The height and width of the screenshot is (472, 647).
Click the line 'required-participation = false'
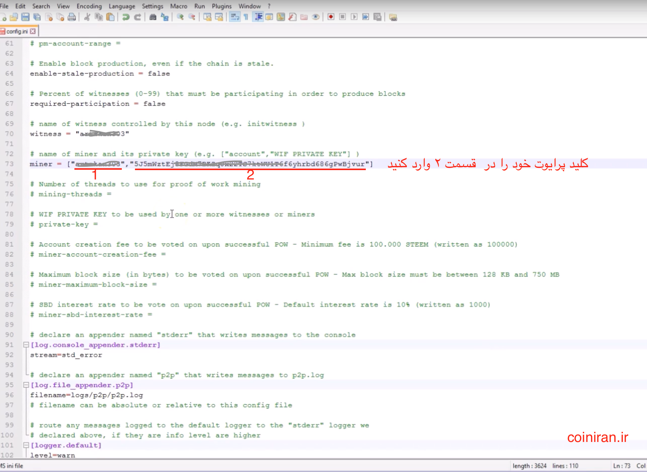(98, 104)
